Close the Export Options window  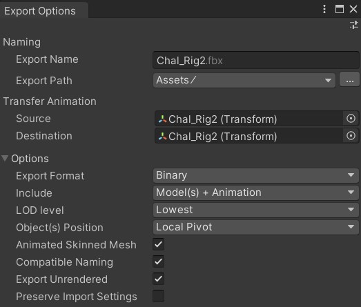(353, 9)
